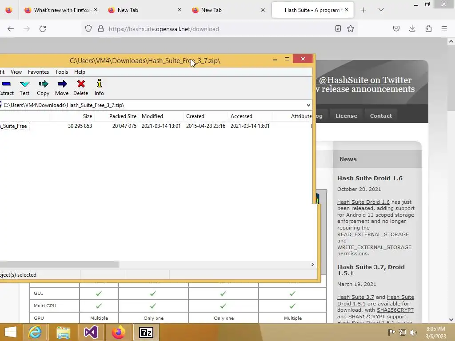Screen dimensions: 455x341
Task: Click the Test archive icon
Action: (x=25, y=87)
